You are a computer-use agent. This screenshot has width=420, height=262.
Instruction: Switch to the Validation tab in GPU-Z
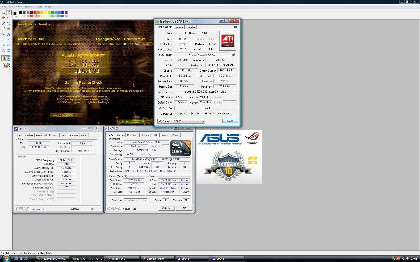(x=191, y=27)
